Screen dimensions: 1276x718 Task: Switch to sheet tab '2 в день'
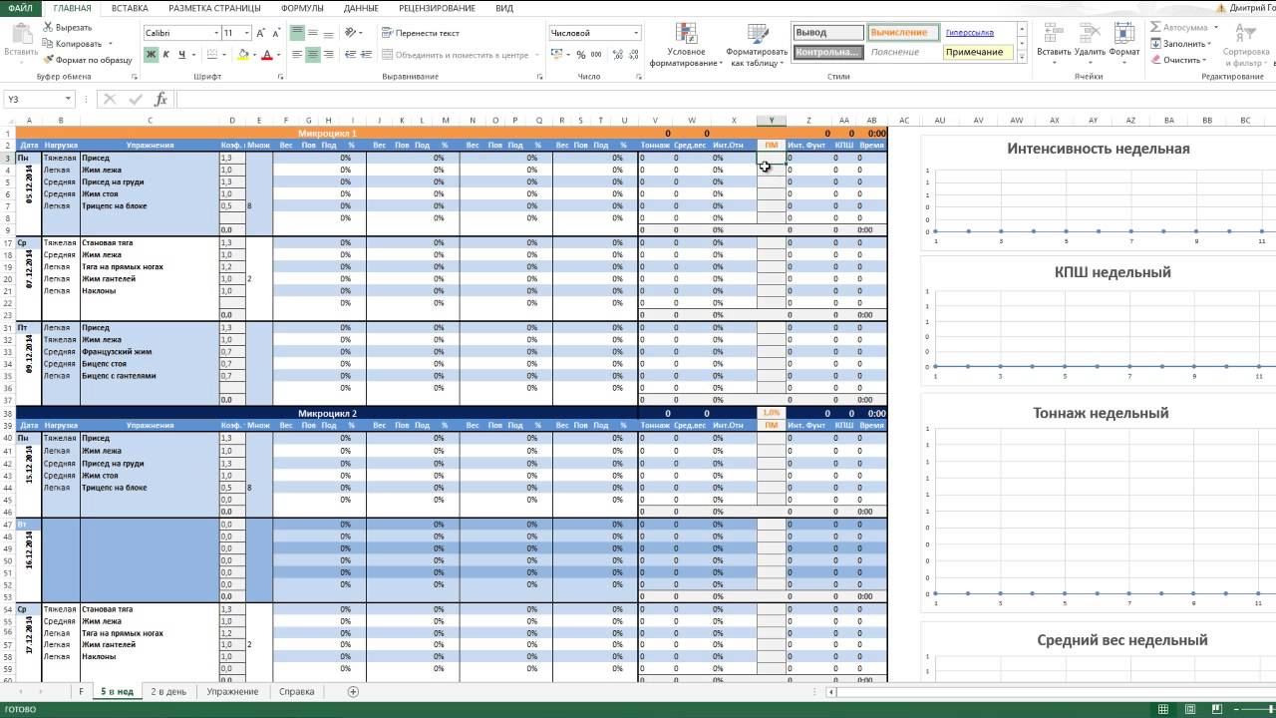[x=168, y=691]
